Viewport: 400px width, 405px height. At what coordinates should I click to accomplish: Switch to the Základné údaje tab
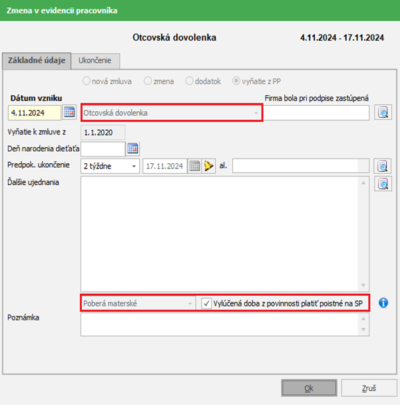pyautogui.click(x=37, y=61)
